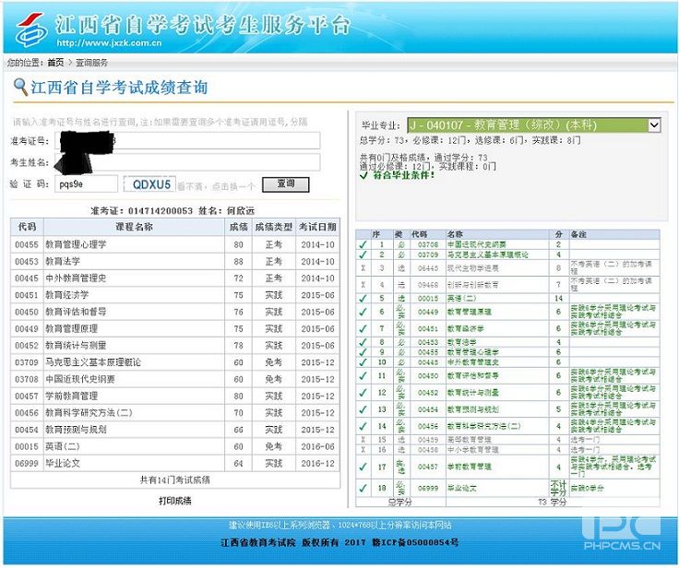The width and height of the screenshot is (679, 568).
Task: Click the check mark on requirement row 10
Action: 363,362
